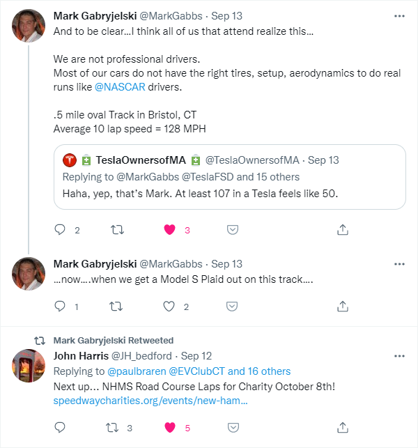
Task: Open more options on Model S Plaid tweet
Action: 399,264
